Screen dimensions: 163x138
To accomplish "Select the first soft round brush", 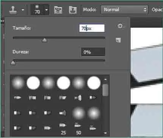I will [18, 83].
